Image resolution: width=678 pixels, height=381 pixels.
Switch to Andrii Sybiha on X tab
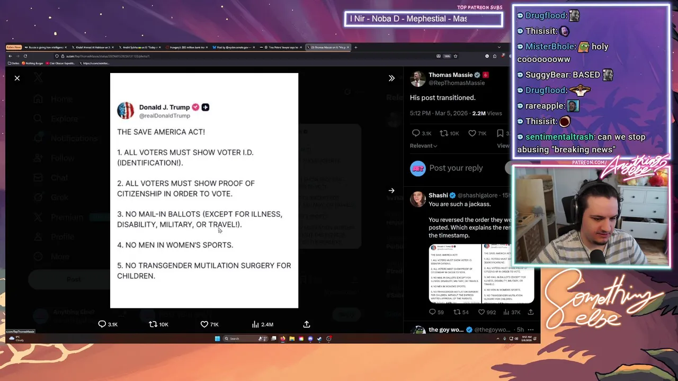[140, 48]
